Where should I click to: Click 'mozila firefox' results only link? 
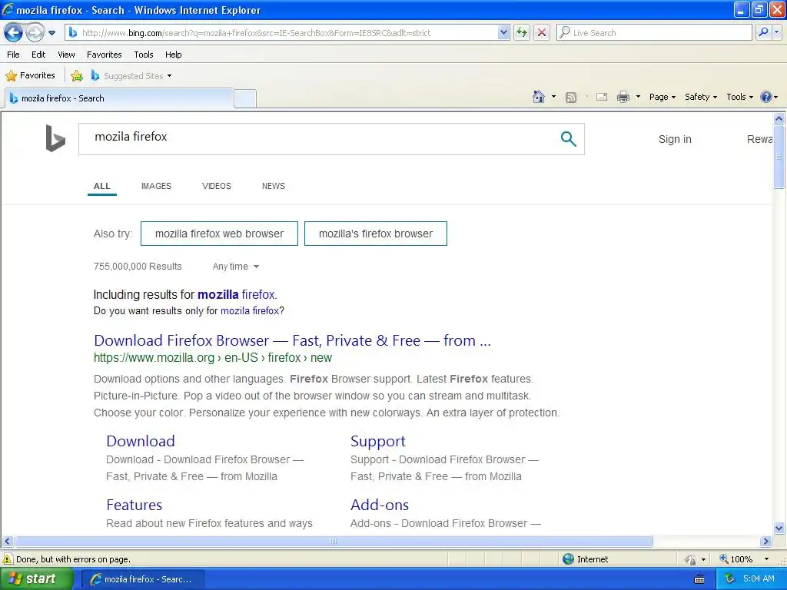coord(250,311)
